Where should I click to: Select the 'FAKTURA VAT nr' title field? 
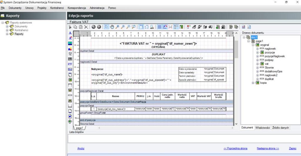tap(158, 44)
